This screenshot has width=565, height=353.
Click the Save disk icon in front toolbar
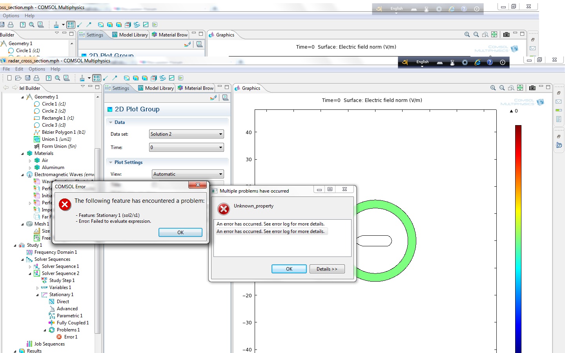click(27, 78)
